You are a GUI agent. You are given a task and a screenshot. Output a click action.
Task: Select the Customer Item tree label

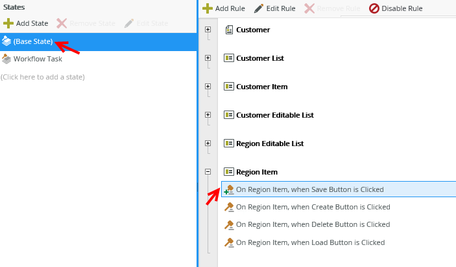pos(262,87)
